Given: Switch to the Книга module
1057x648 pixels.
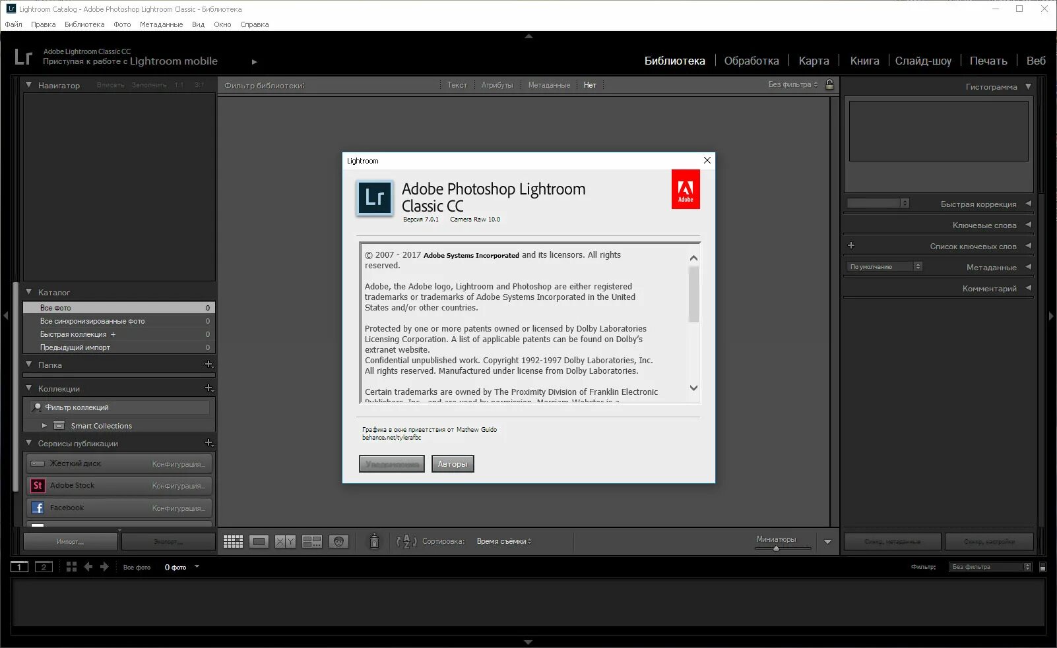Looking at the screenshot, I should pos(864,61).
